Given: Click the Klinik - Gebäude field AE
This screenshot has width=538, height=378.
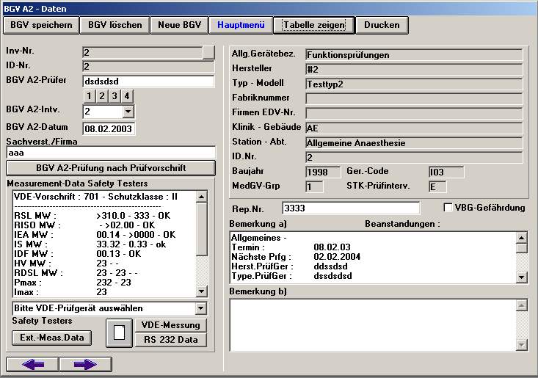Looking at the screenshot, I should click(x=414, y=128).
